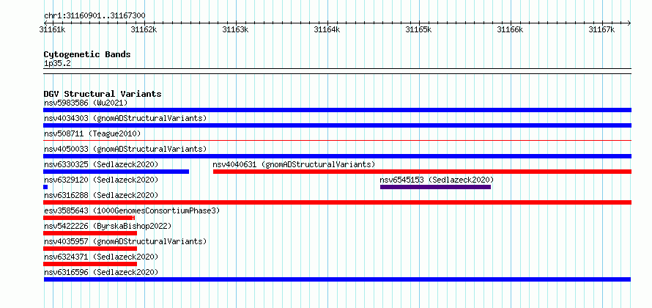Click the red bar of esv3585643
Viewport: 652px width, 308px height.
pos(89,218)
